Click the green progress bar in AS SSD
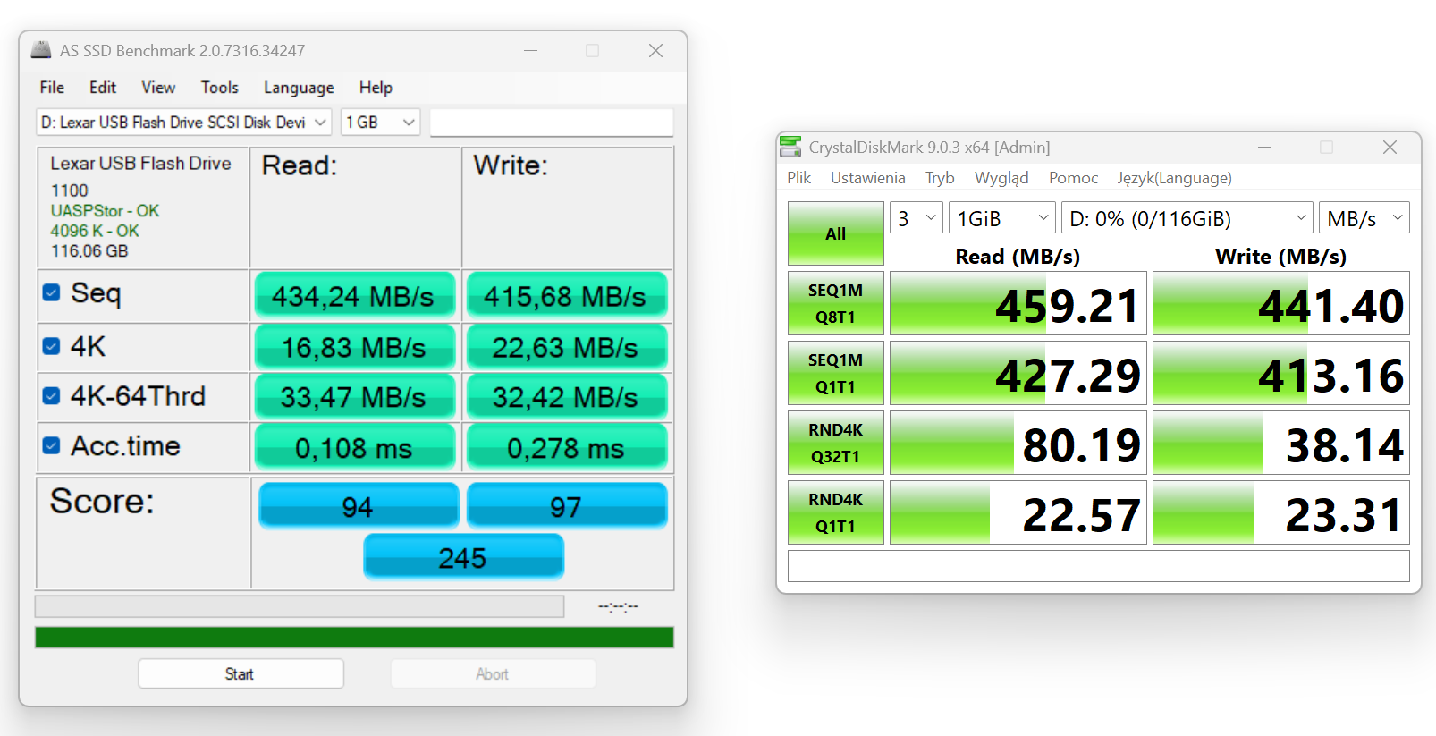The height and width of the screenshot is (736, 1436). (354, 637)
